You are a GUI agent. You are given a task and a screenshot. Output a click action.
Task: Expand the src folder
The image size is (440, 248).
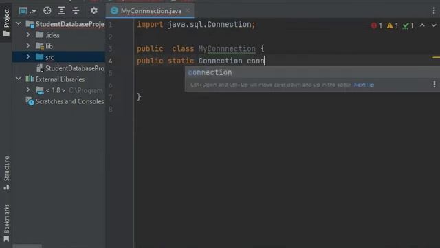pyautogui.click(x=28, y=56)
